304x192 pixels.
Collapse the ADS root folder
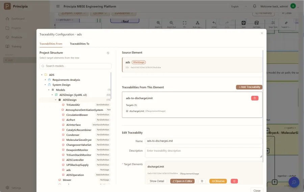point(42,75)
